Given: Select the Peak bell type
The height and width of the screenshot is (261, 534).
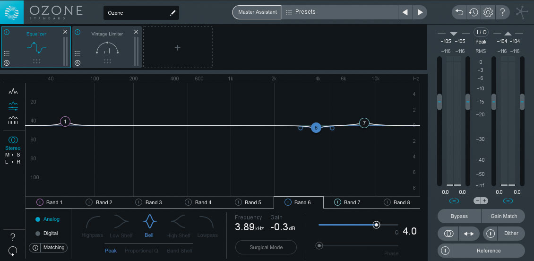Looking at the screenshot, I should pos(111,251).
